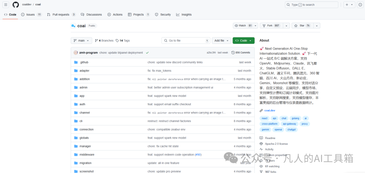Open the Security tab

(x=163, y=15)
